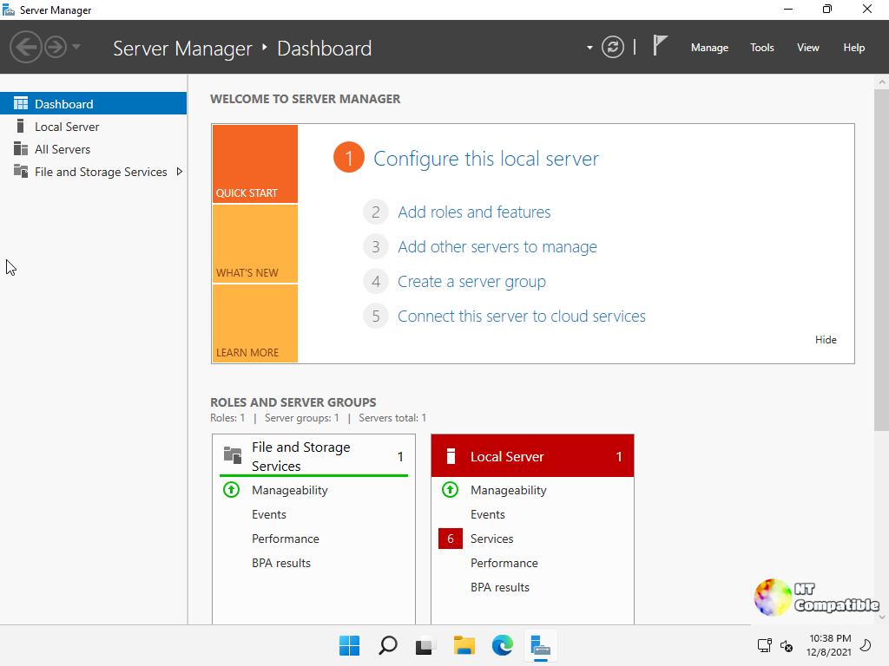This screenshot has height=666, width=889.
Task: Click the network tray icon
Action: (764, 645)
